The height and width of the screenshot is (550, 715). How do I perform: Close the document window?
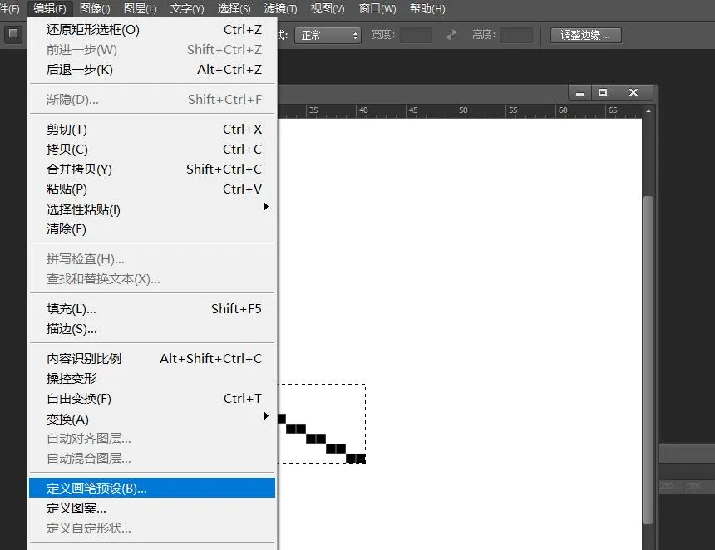tap(634, 92)
